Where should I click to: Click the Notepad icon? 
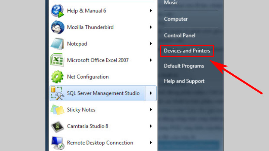[x=57, y=44]
